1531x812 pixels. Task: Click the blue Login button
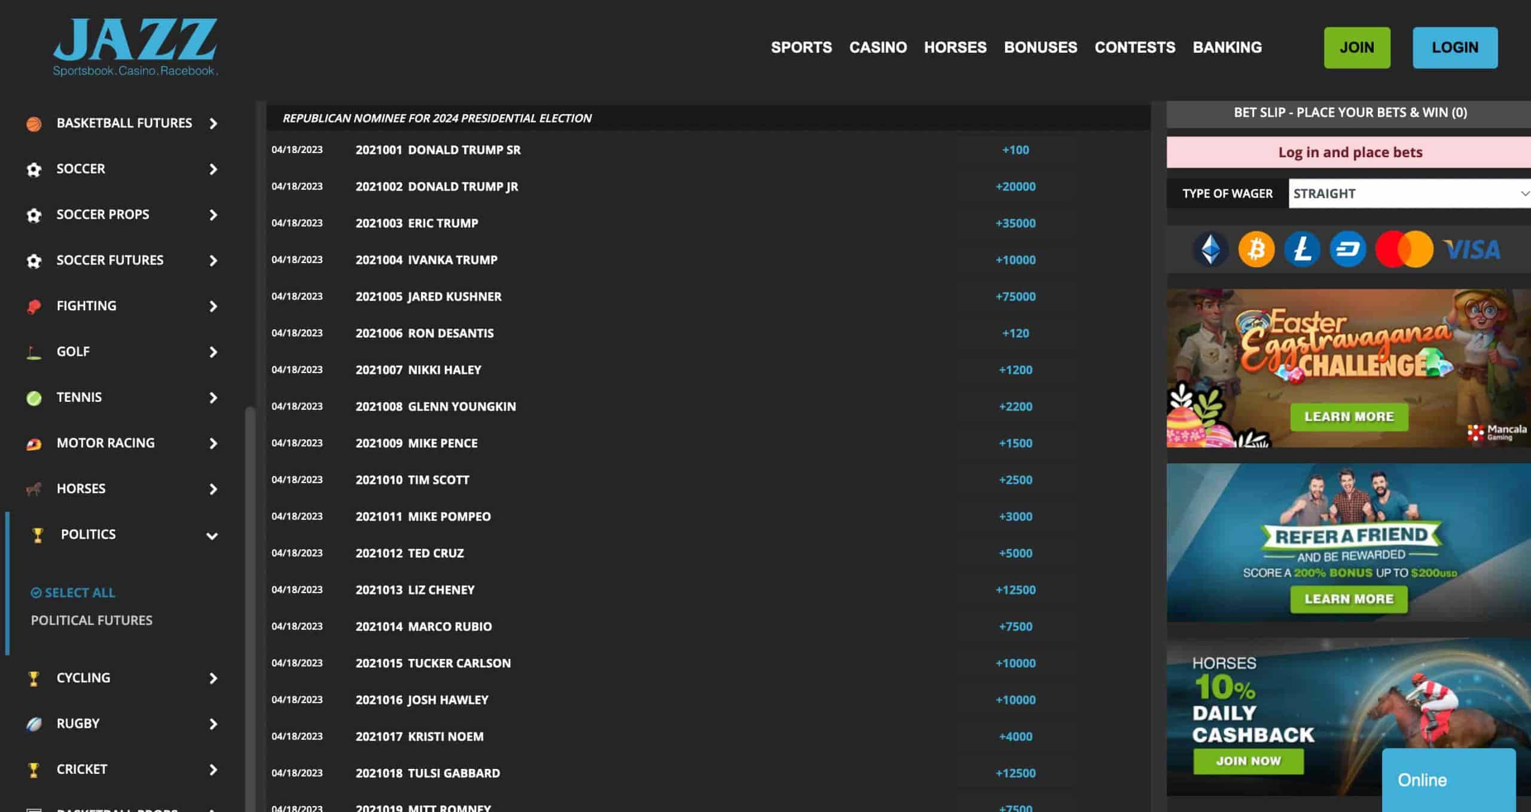pyautogui.click(x=1455, y=47)
